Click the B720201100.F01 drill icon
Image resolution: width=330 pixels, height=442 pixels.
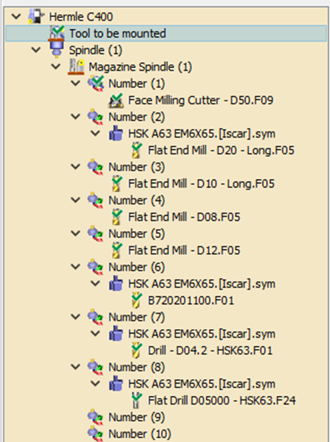click(137, 300)
